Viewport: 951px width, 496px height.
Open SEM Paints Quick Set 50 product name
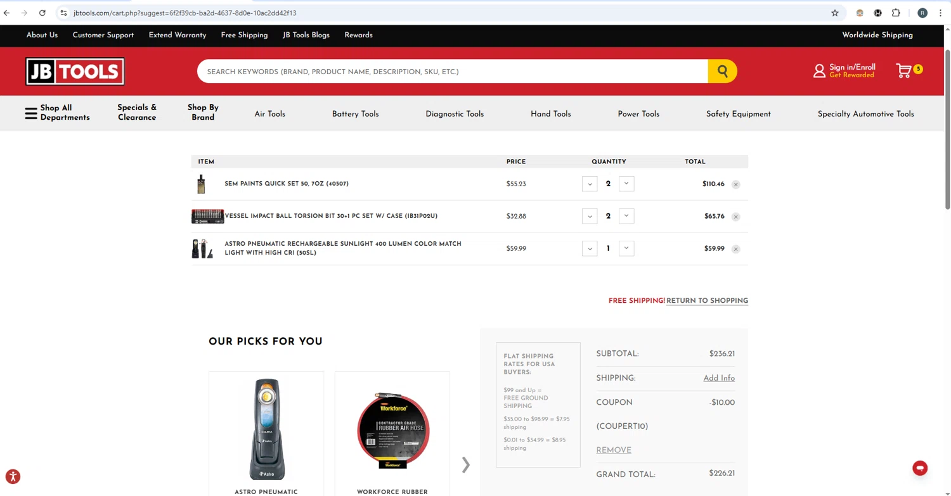[x=287, y=184]
